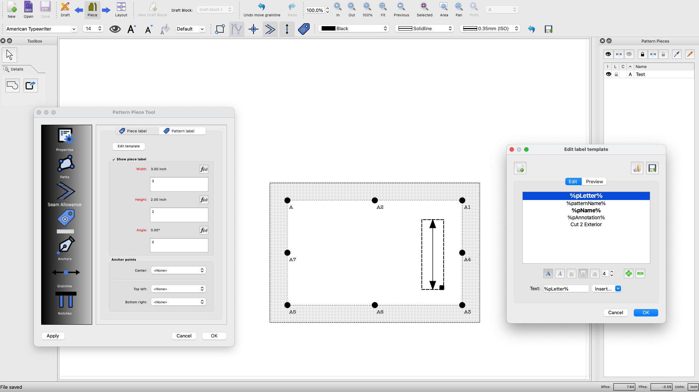Click the Edit template button
The width and height of the screenshot is (699, 392).
[x=129, y=146]
